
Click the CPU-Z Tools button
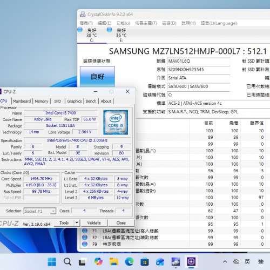[64, 223]
